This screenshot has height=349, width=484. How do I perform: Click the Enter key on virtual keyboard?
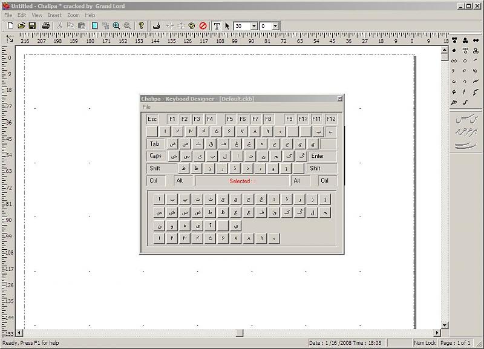322,156
